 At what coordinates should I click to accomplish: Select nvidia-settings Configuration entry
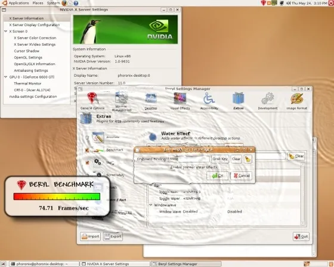click(33, 97)
